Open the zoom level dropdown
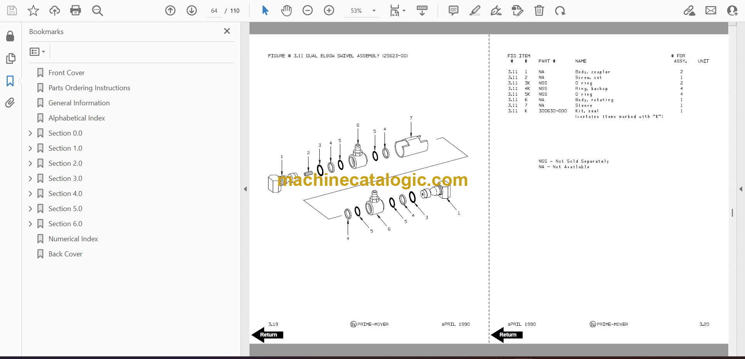The height and width of the screenshot is (359, 745). click(x=374, y=11)
